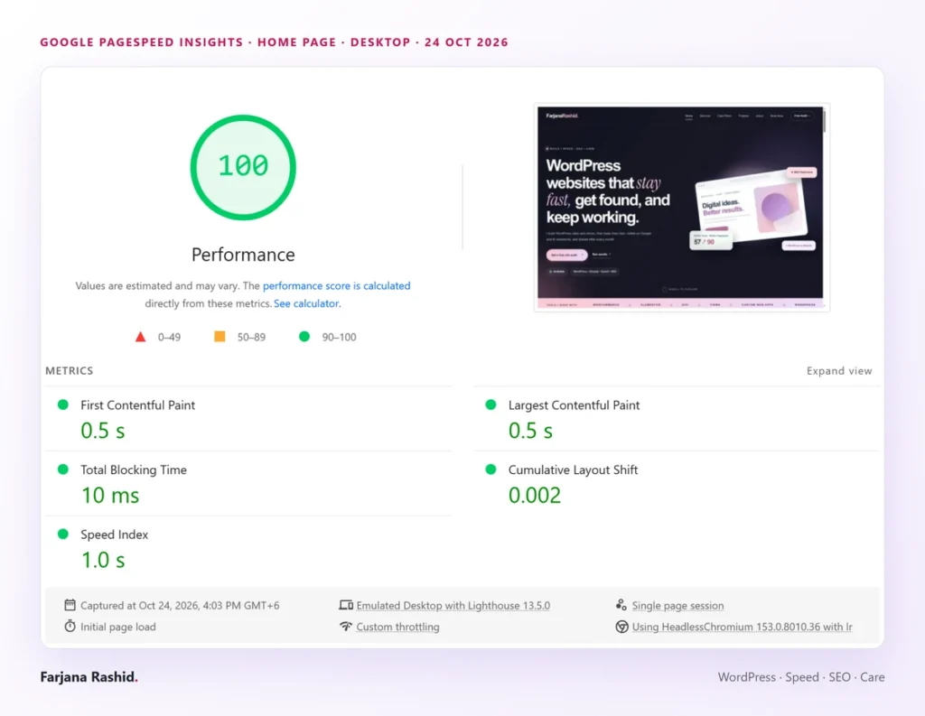925x716 pixels.
Task: Click the Chromium icon beside 'Using HeadlessChromium'
Action: (x=621, y=627)
